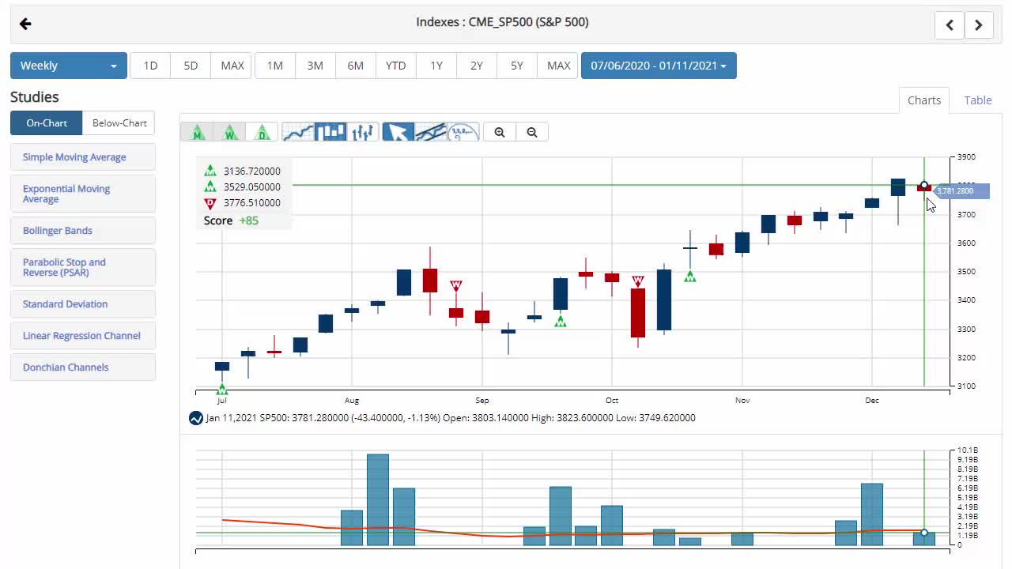This screenshot has width=1012, height=569.
Task: Add Linear Regression Channel study
Action: [83, 336]
